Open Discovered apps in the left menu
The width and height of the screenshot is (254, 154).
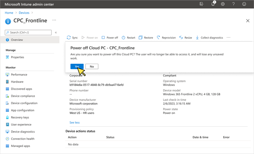coord(22,89)
